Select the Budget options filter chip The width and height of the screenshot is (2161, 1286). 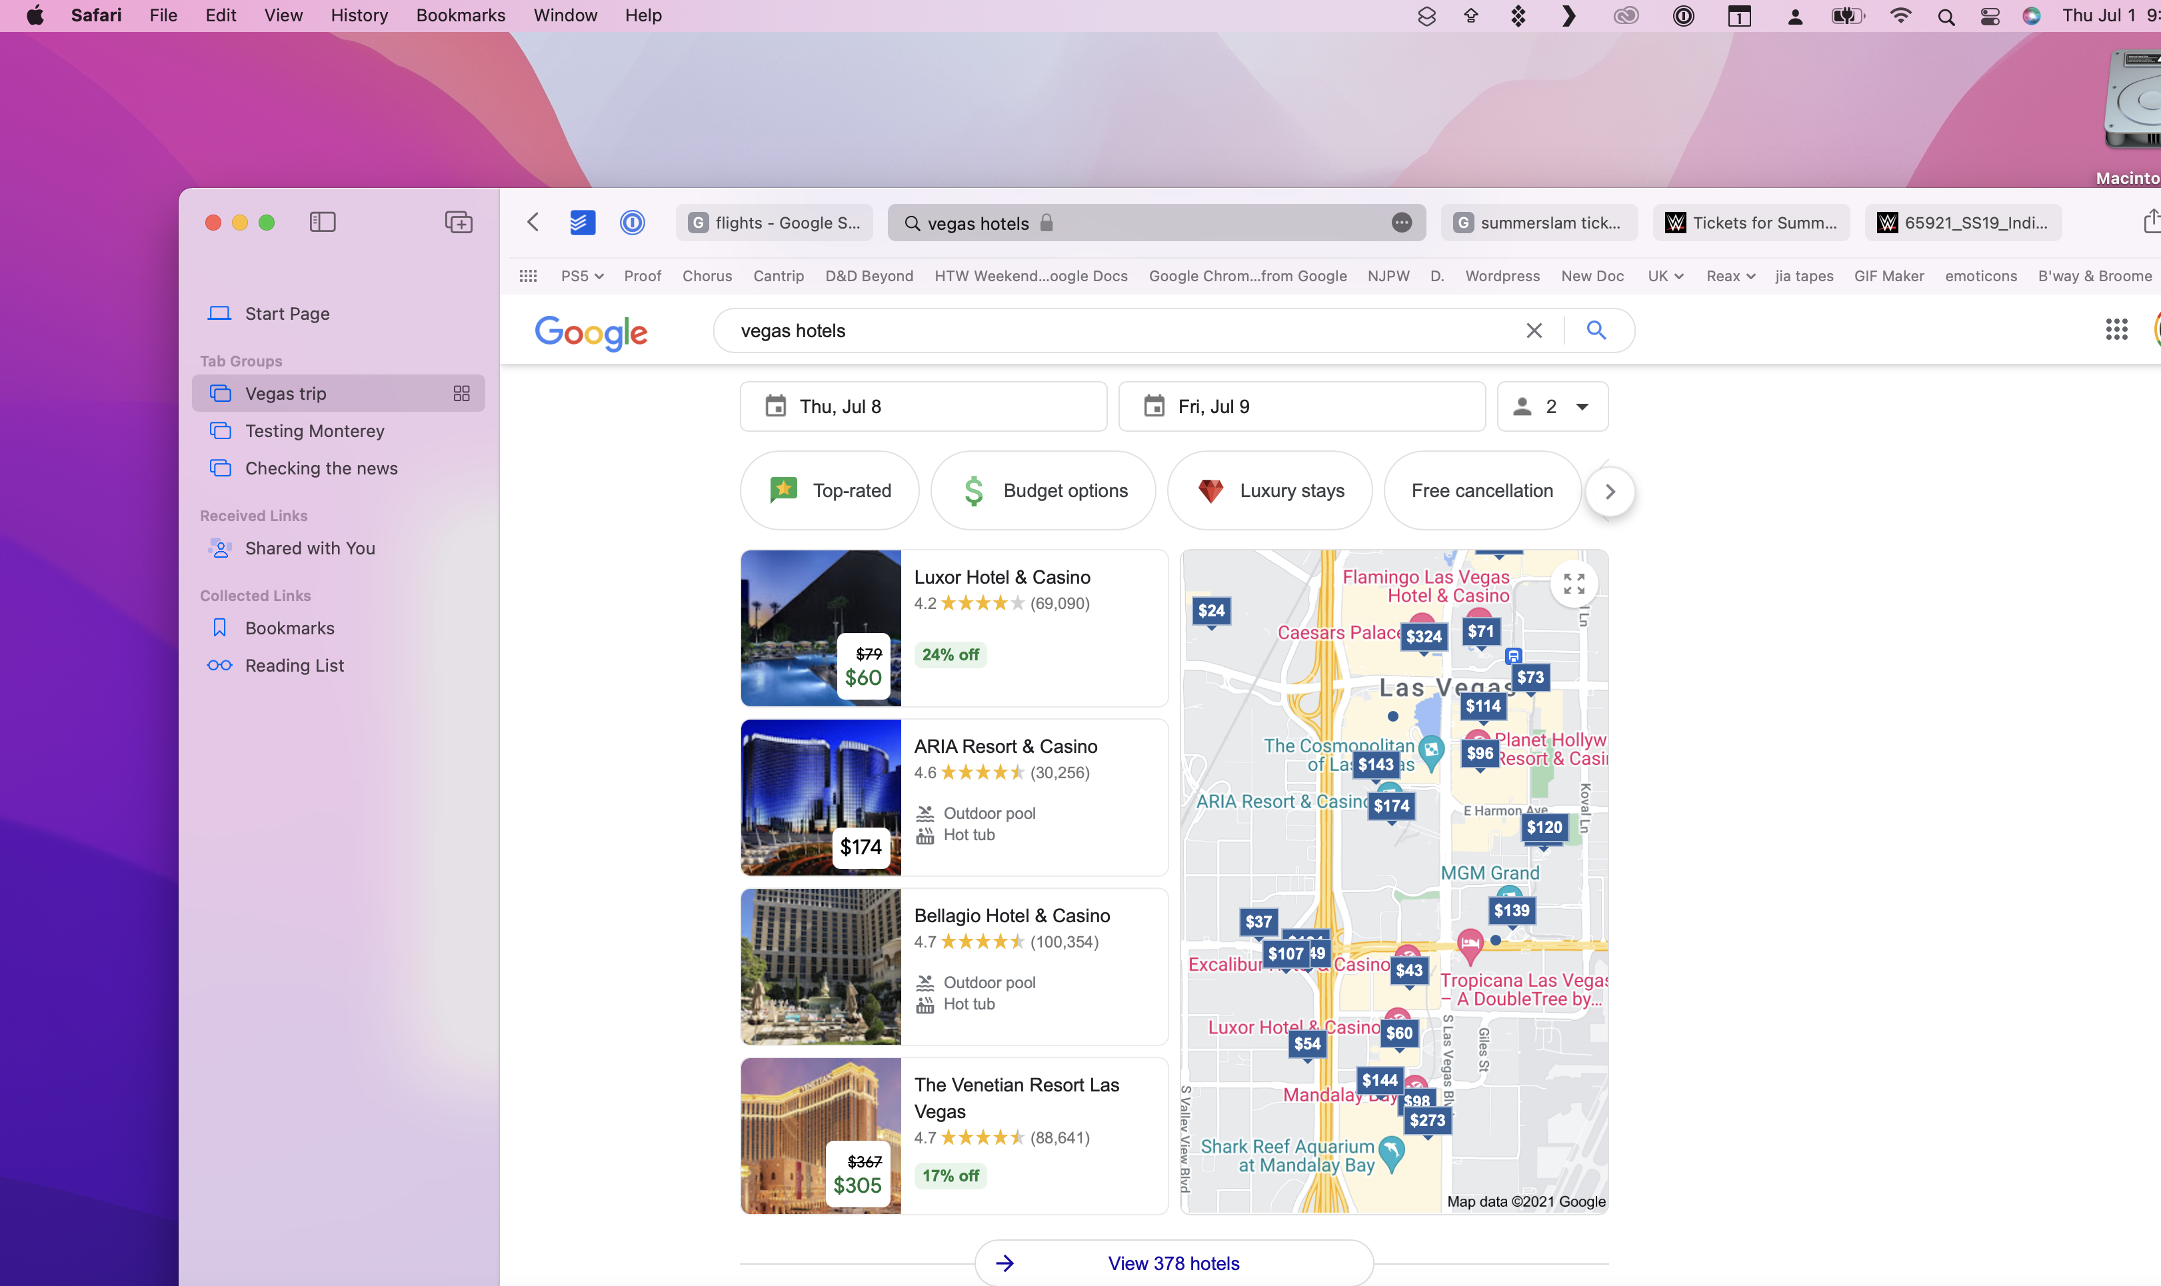(1043, 490)
